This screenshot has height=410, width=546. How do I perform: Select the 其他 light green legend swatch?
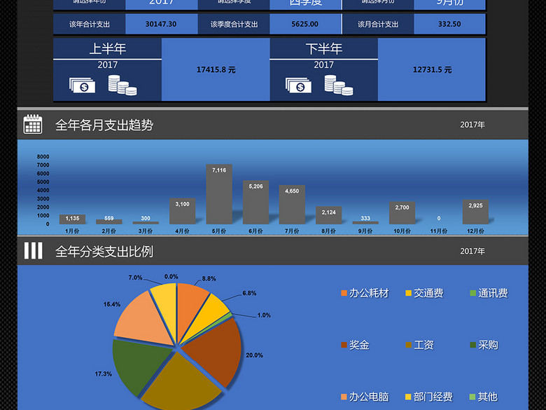click(472, 397)
